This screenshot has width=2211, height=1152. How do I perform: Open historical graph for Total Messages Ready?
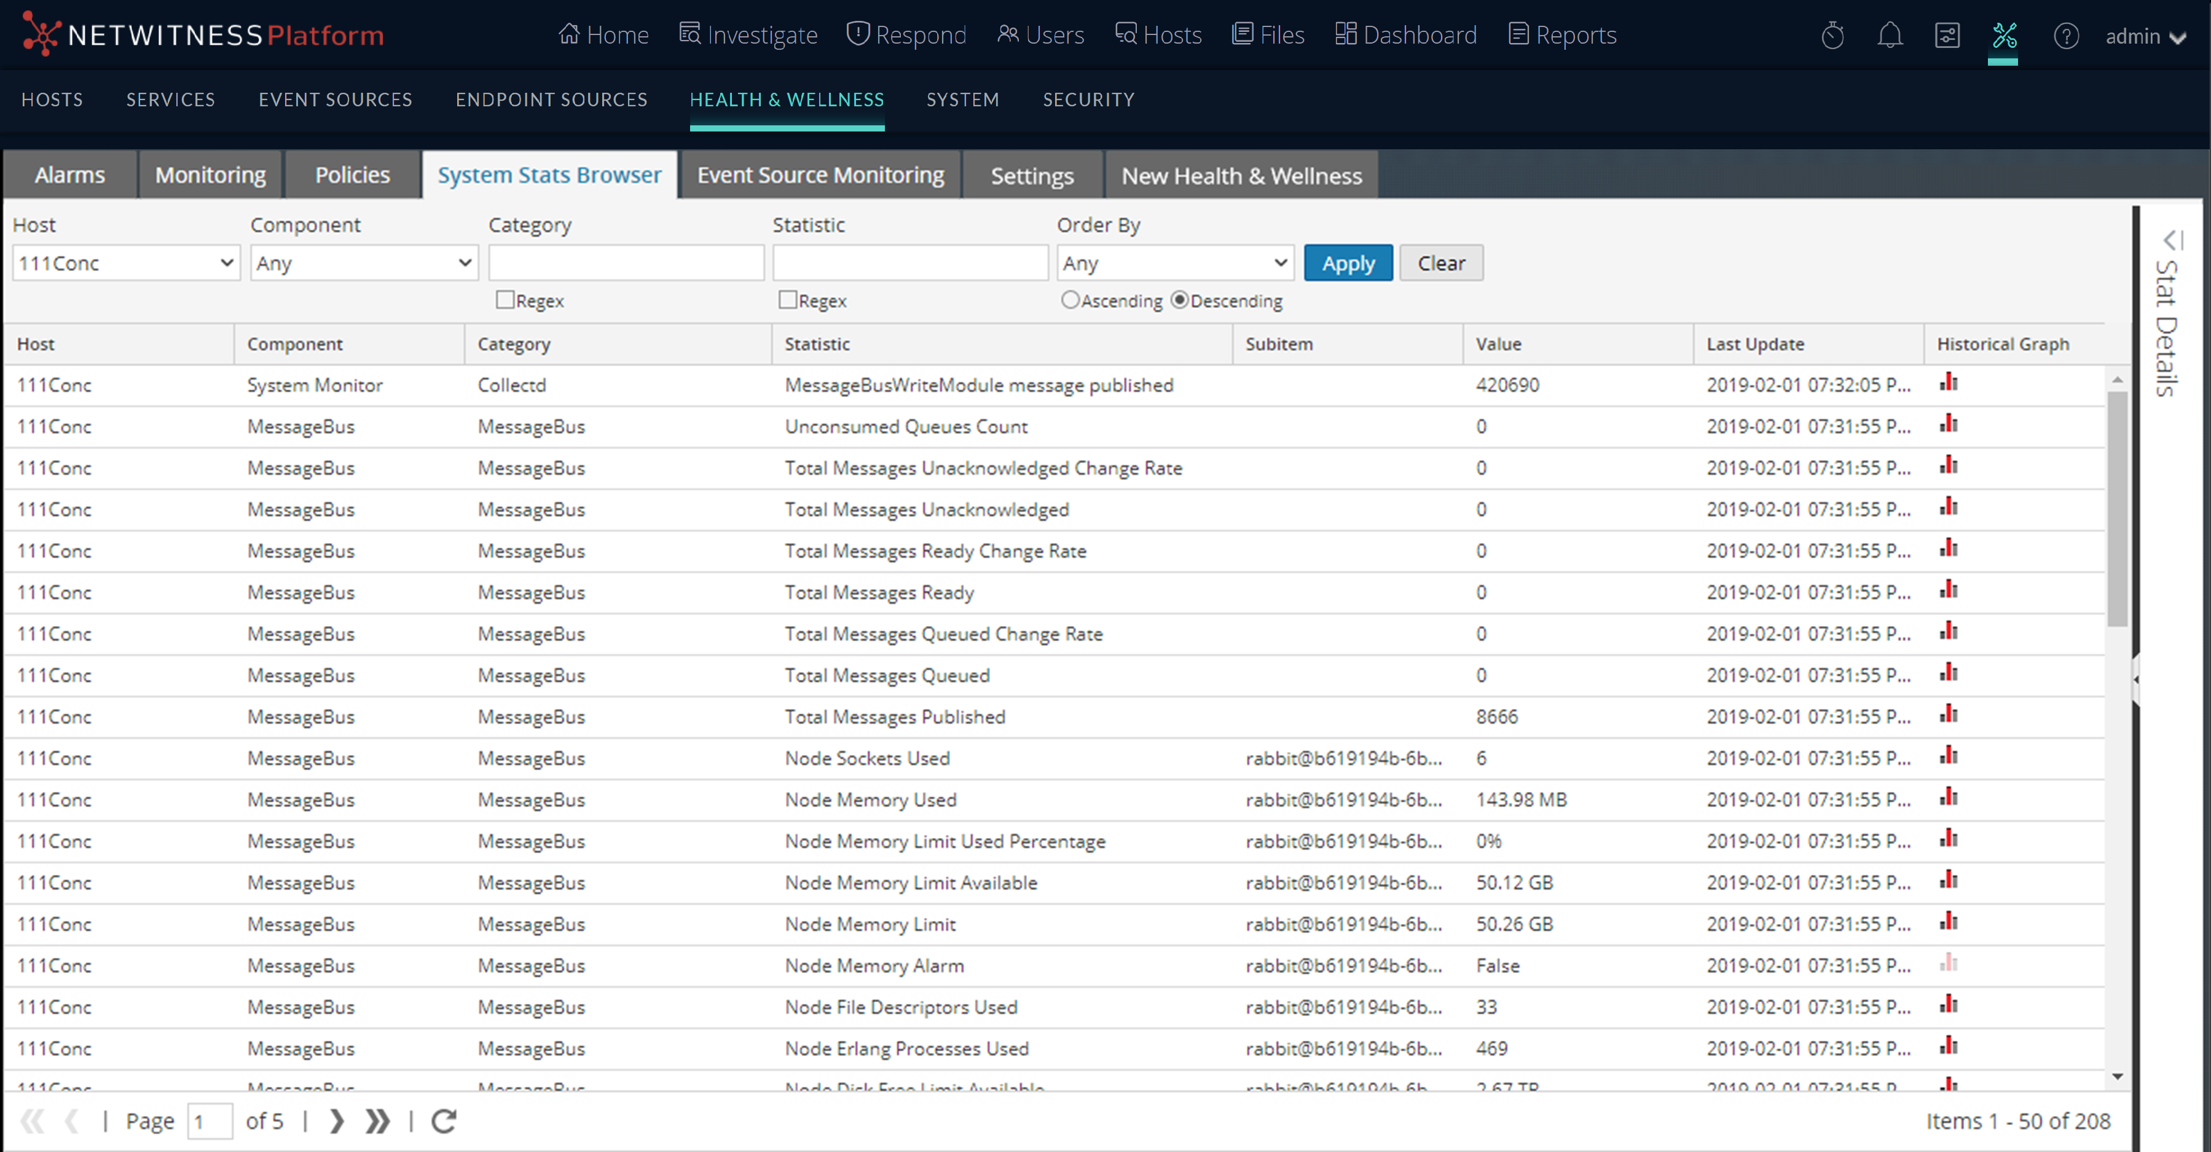(x=1949, y=590)
